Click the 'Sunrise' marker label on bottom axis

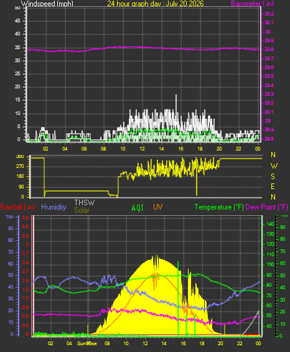point(87,343)
